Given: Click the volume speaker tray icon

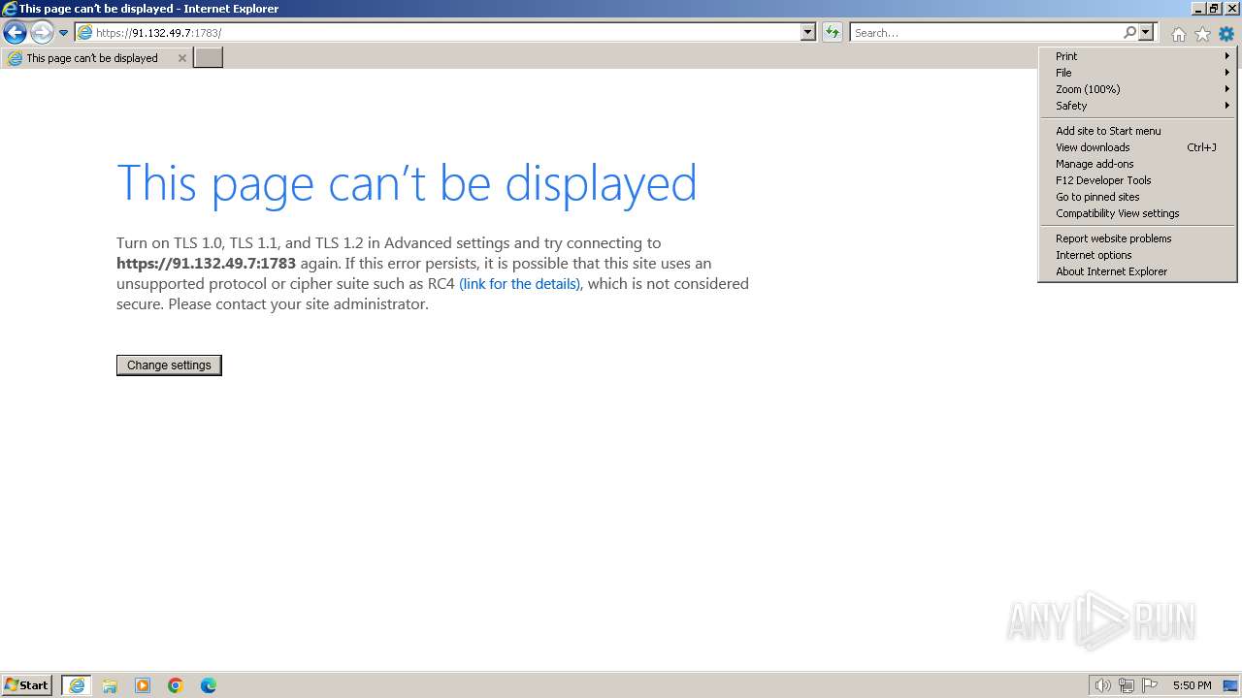Looking at the screenshot, I should click(x=1103, y=685).
